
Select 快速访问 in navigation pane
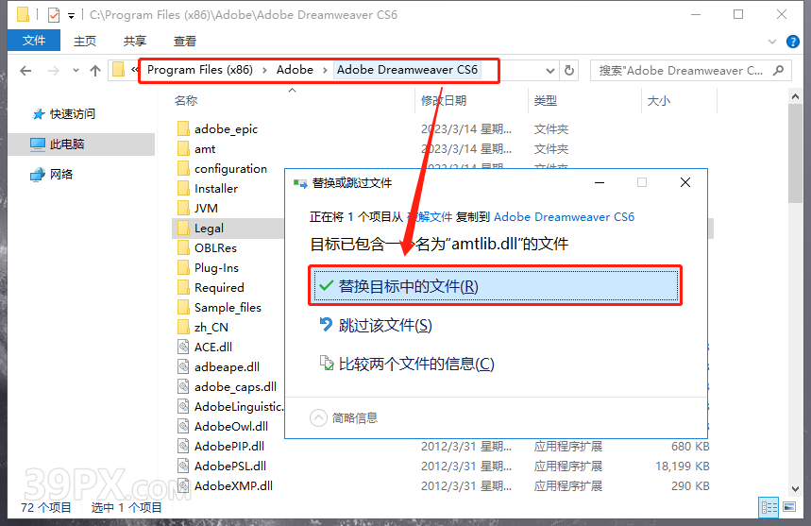coord(73,113)
